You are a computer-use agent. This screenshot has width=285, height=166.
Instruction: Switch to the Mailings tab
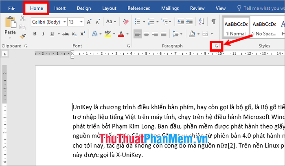coord(170,9)
